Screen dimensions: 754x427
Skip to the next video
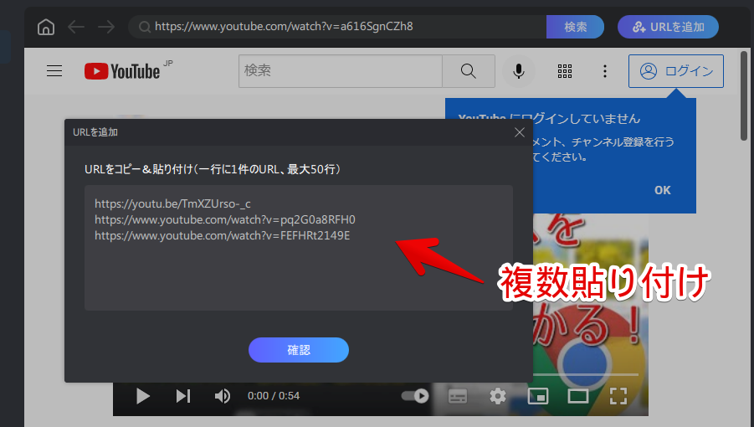point(182,396)
